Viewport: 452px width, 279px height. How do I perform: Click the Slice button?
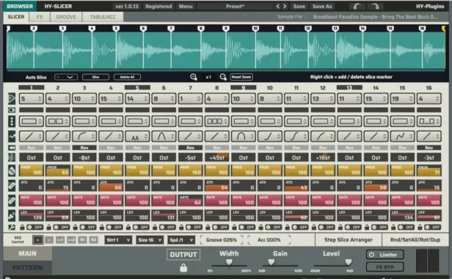[x=95, y=77]
